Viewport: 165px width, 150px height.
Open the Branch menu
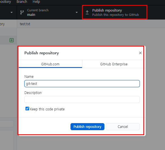click(22, 2)
